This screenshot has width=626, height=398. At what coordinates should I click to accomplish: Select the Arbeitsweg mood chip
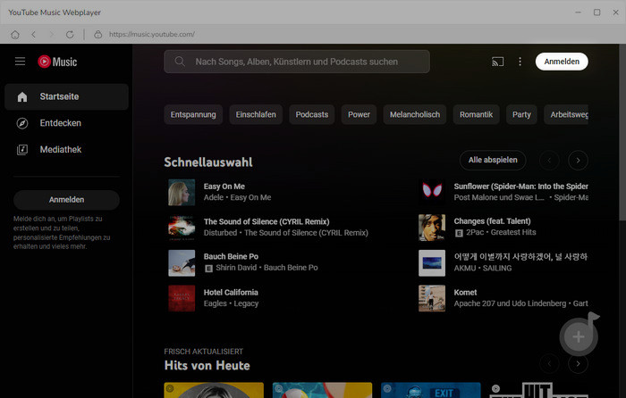click(x=566, y=115)
